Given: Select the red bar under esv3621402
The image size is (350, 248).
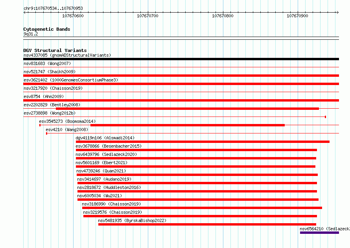Looking at the screenshot, I should (x=181, y=84).
